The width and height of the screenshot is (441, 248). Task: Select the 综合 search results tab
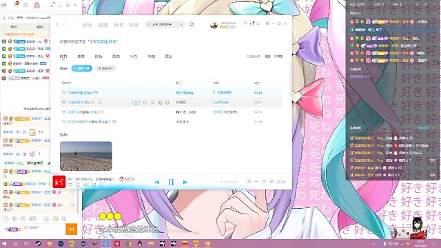coord(63,56)
